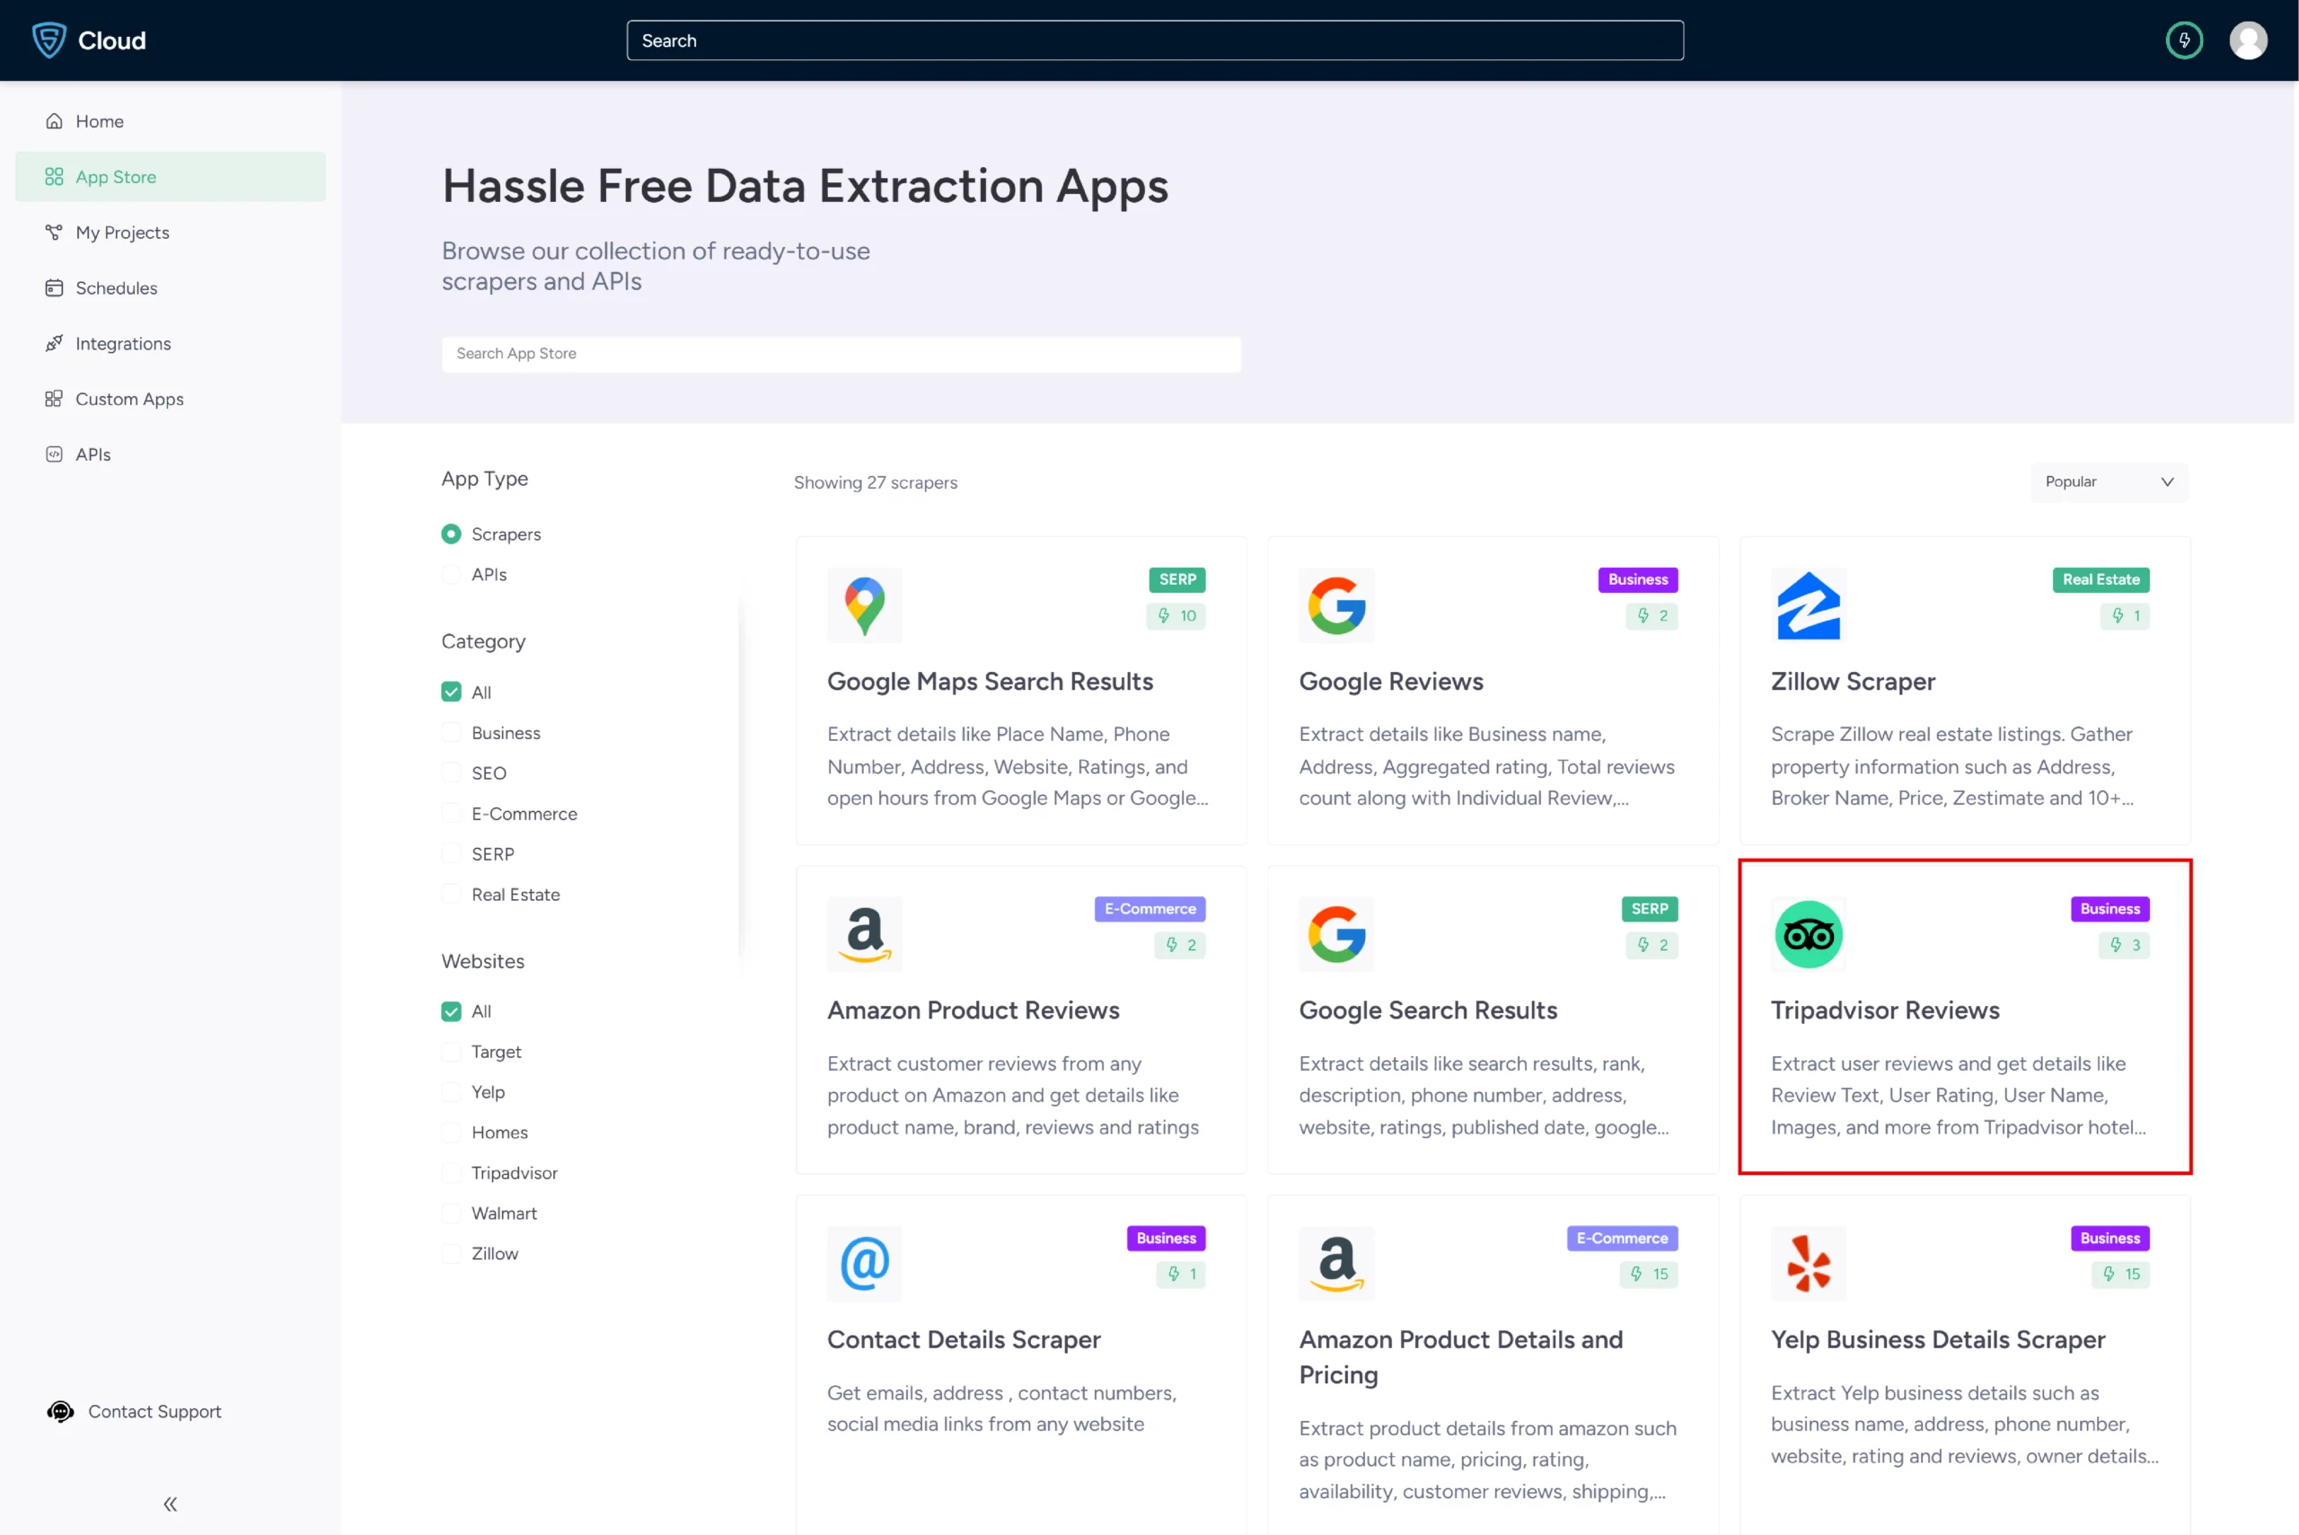
Task: Collapse the sidebar with double chevron
Action: [171, 1504]
